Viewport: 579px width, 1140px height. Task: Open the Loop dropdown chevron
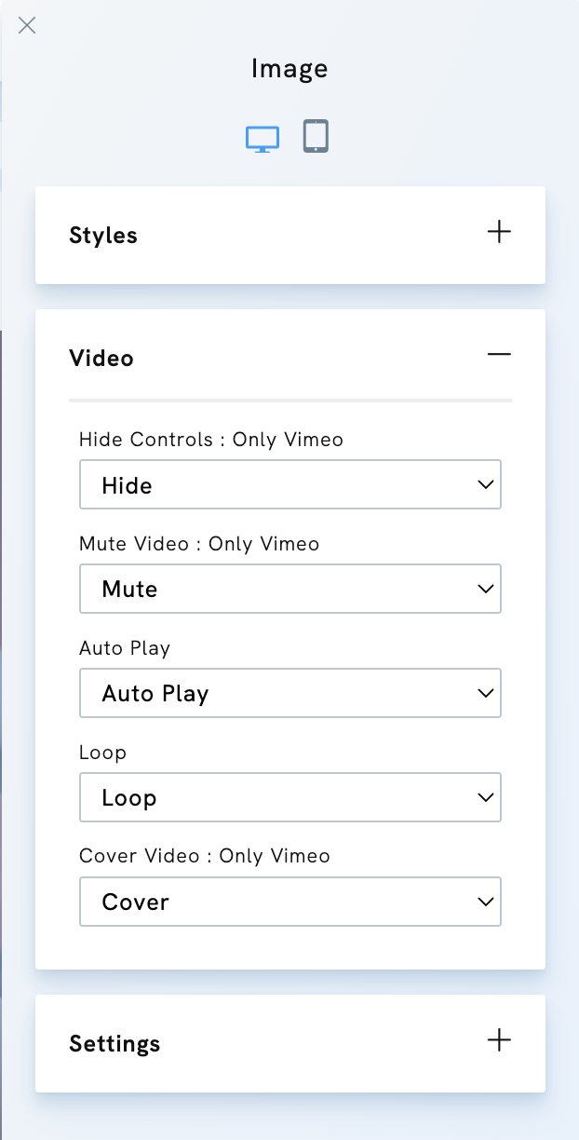(484, 797)
